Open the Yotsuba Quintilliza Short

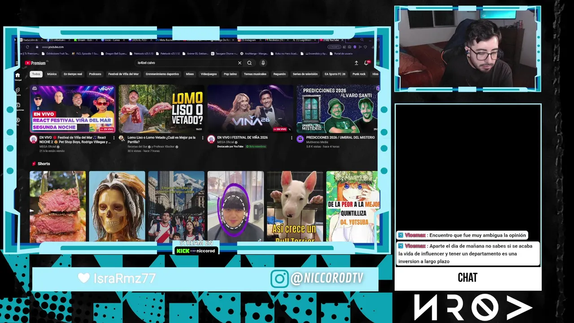[352, 207]
